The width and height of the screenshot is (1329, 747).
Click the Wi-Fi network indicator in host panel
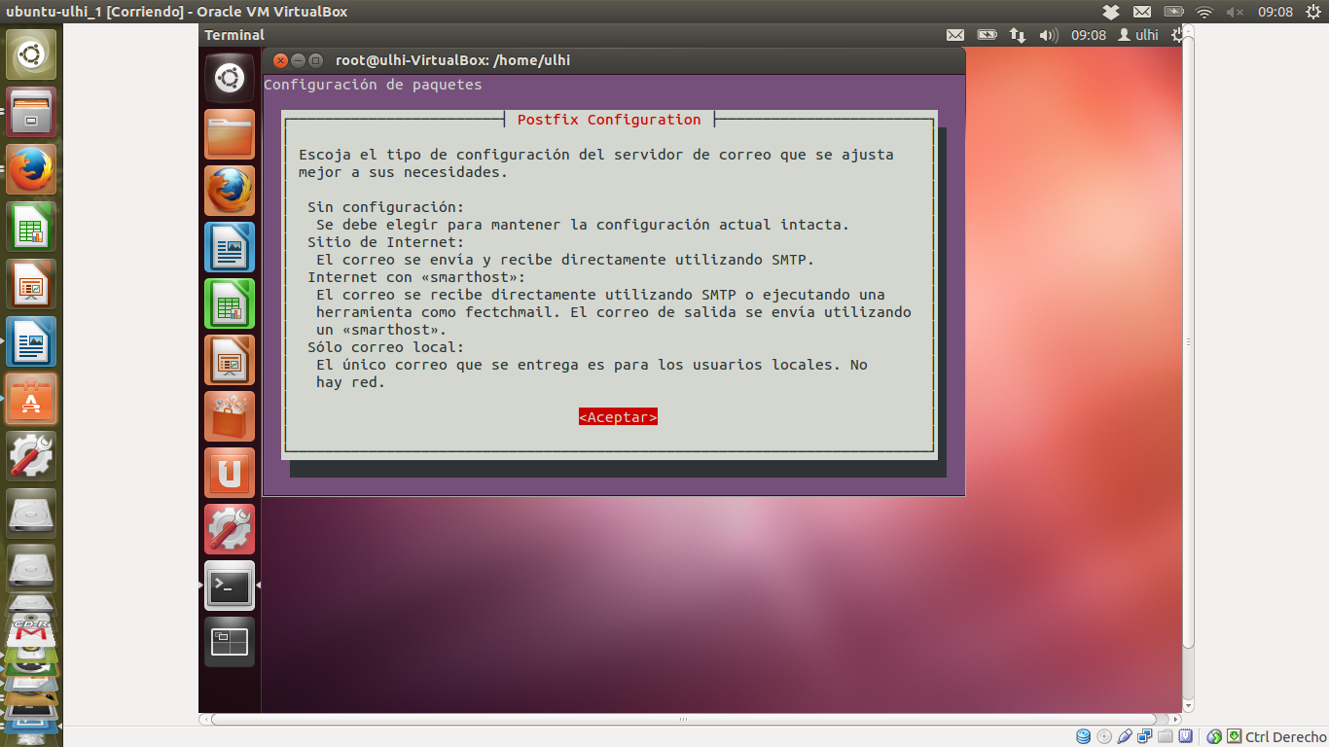coord(1204,12)
